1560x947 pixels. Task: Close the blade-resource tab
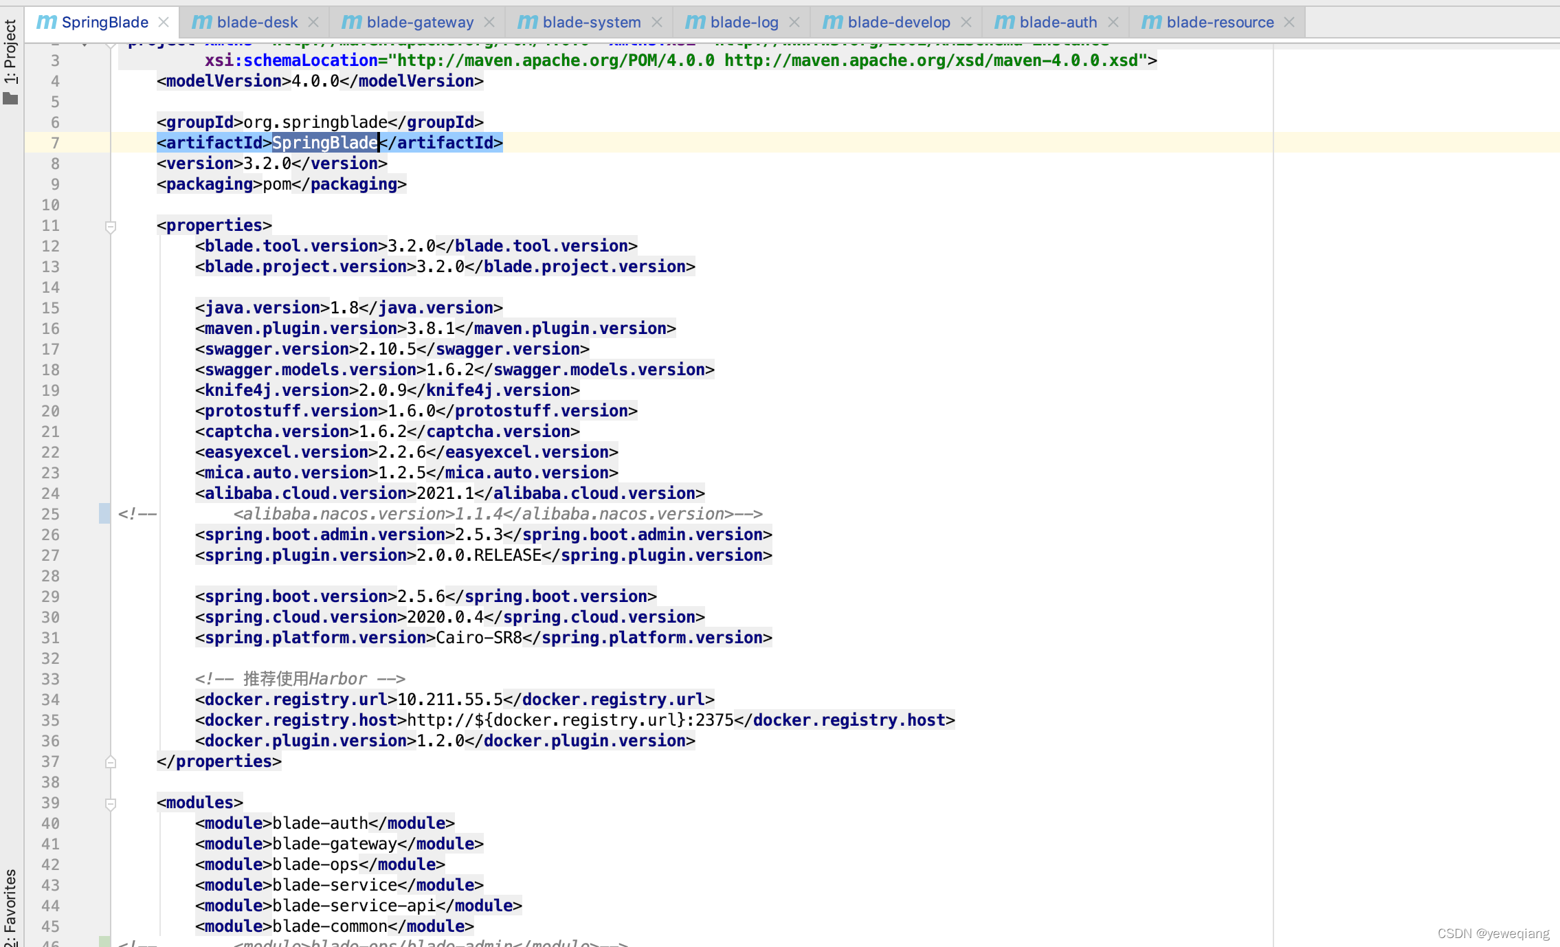pos(1290,21)
